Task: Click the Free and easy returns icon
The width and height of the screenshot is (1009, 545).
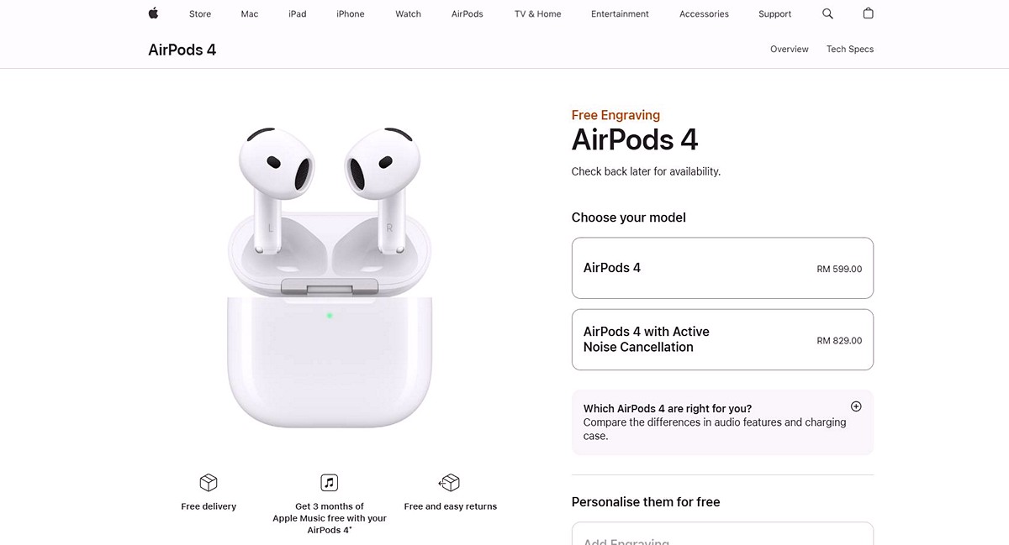Action: pos(450,483)
